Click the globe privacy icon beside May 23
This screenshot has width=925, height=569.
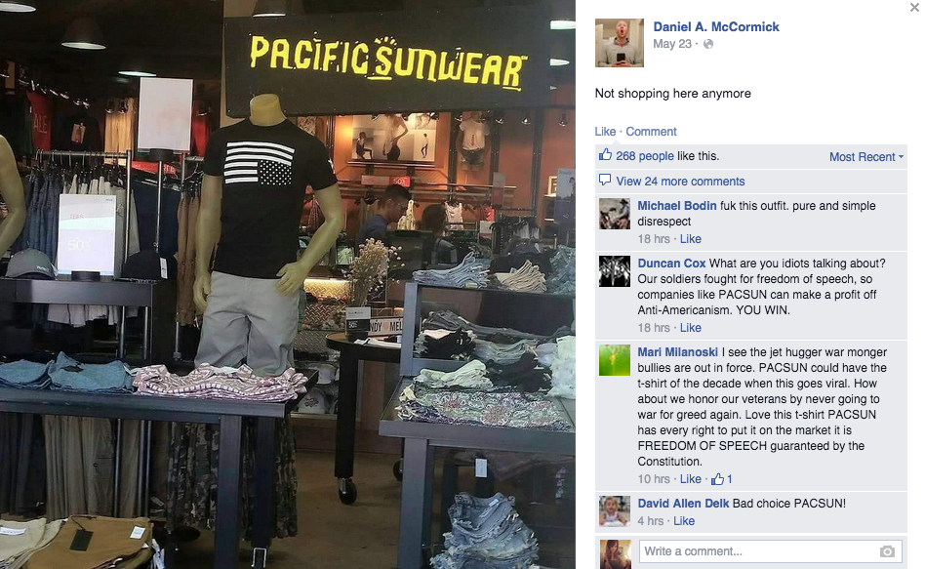click(x=708, y=44)
